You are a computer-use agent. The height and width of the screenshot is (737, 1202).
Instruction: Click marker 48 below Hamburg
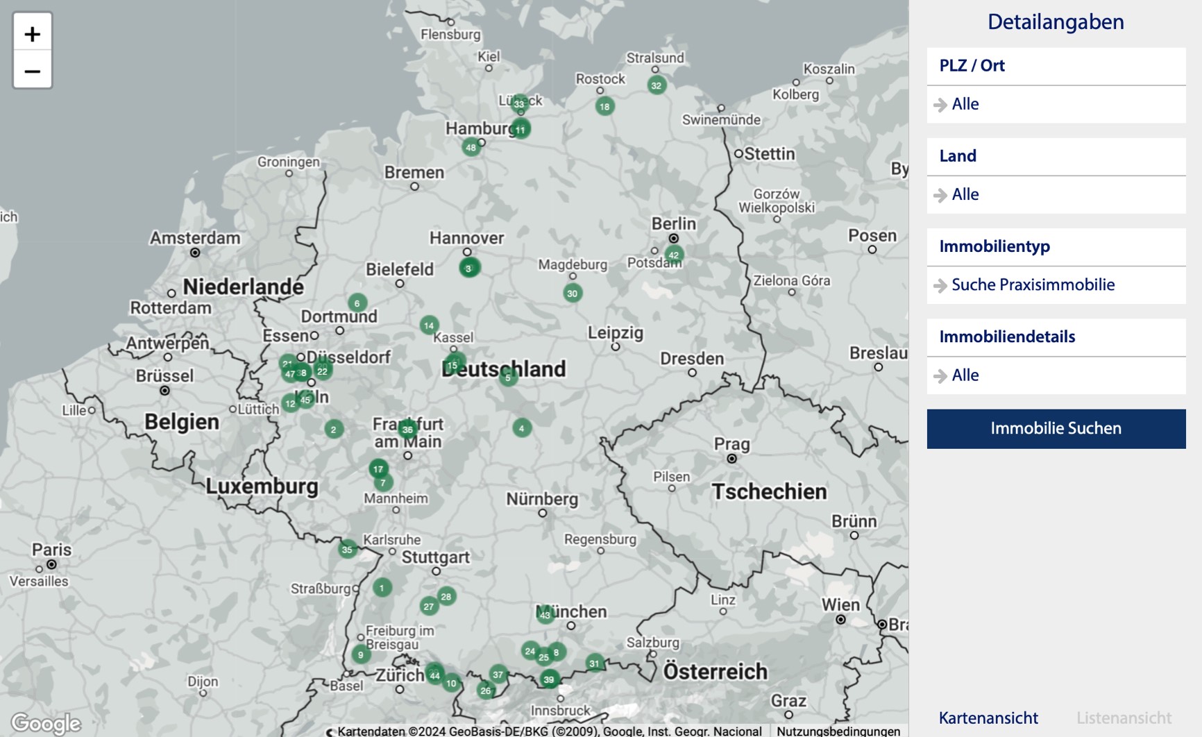(x=471, y=146)
